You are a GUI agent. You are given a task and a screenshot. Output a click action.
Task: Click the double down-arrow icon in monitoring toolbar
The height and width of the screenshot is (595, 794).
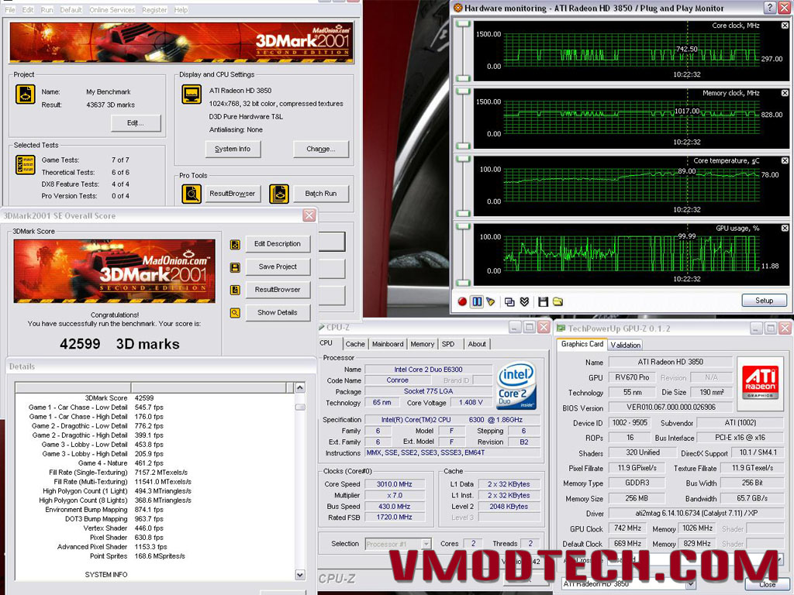point(525,302)
